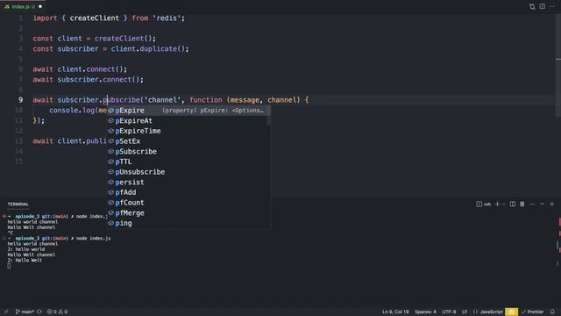Open changes compare icon in editor title bar

pyautogui.click(x=532, y=6)
